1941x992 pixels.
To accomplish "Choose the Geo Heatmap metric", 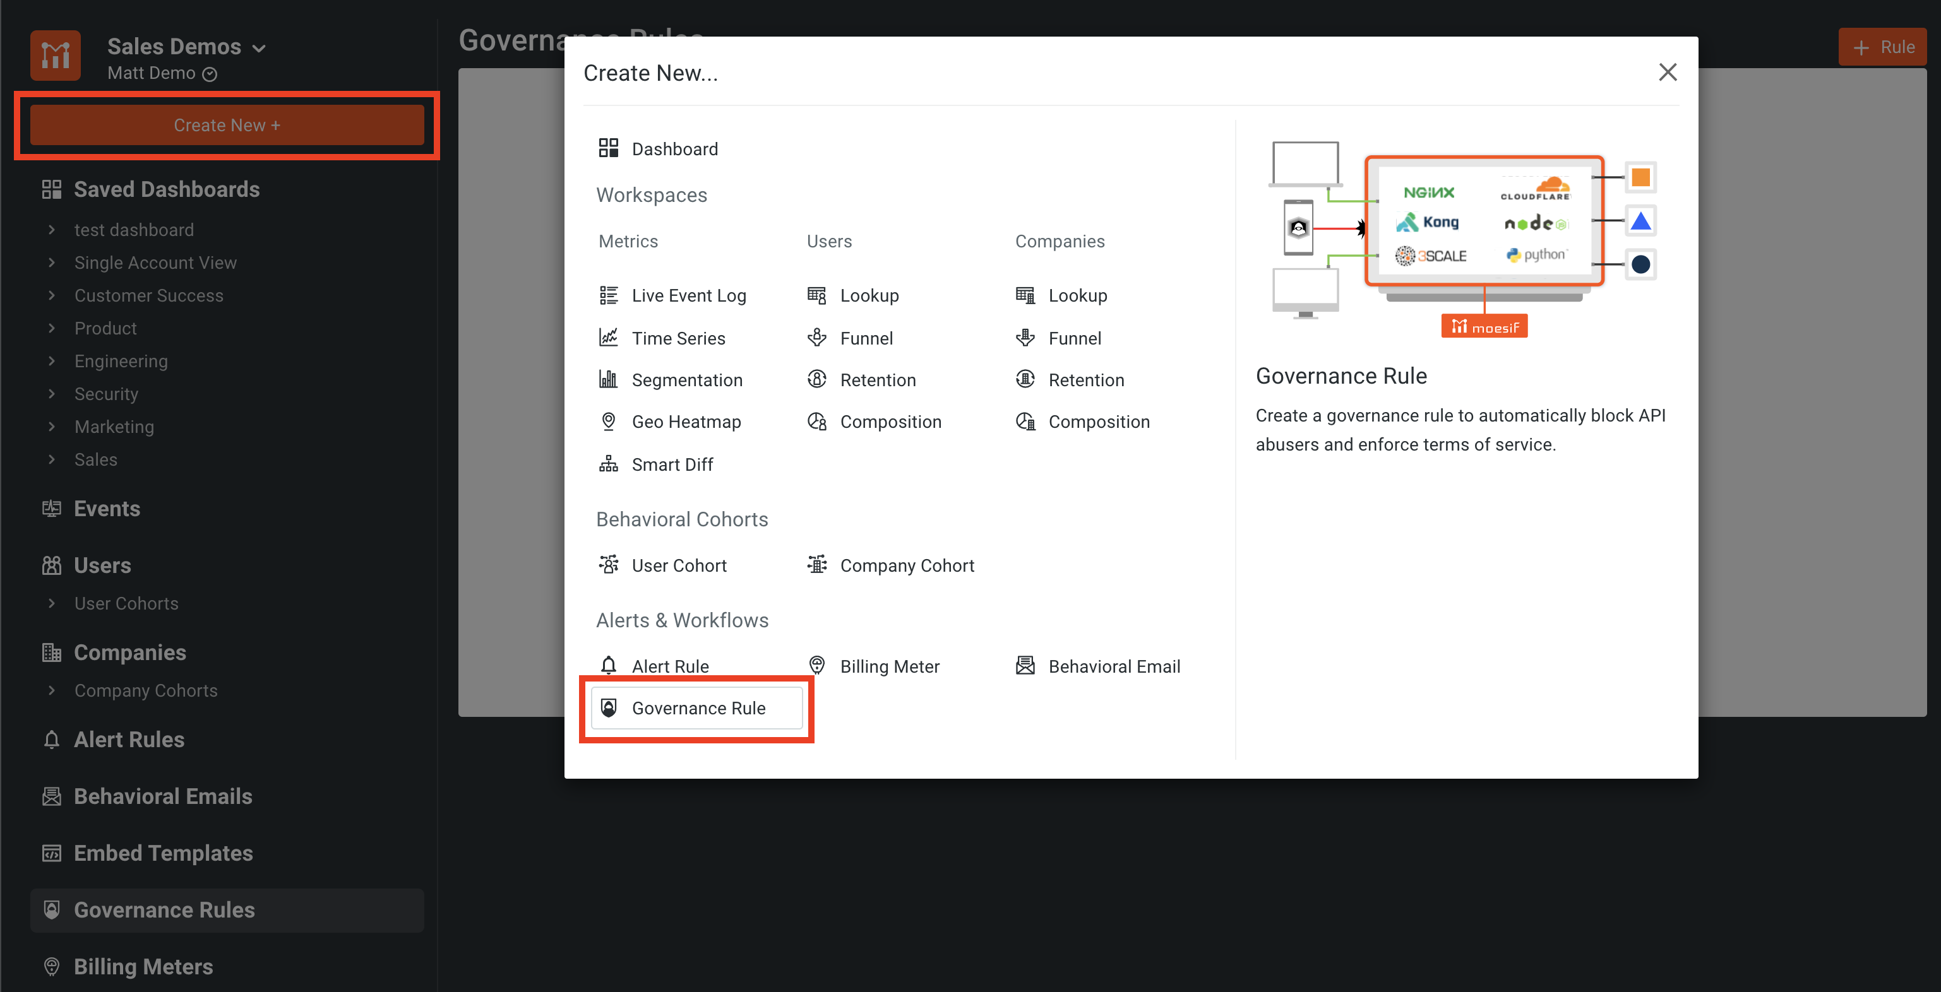I will tap(686, 421).
